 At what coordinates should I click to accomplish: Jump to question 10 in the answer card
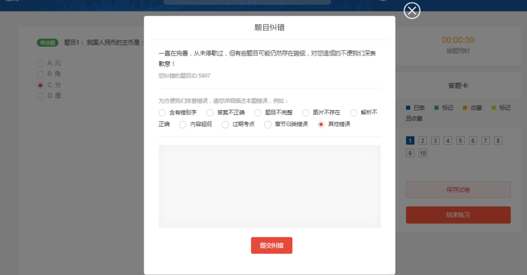[423, 153]
